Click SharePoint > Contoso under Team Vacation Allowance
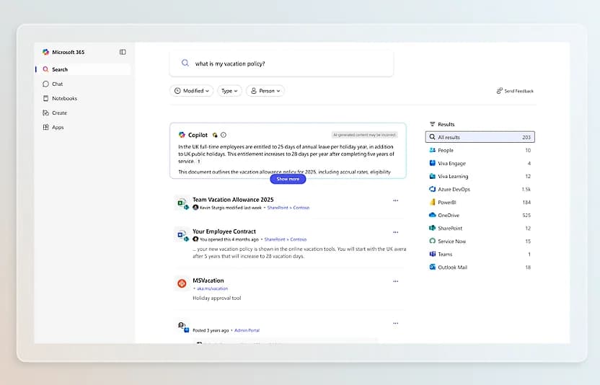Viewport: 600px width, 385px height. pyautogui.click(x=288, y=208)
